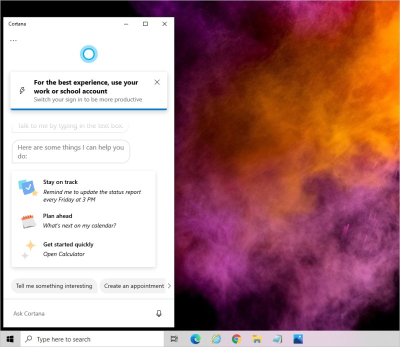
Task: Click the lightning bolt icon in banner
Action: pyautogui.click(x=22, y=90)
